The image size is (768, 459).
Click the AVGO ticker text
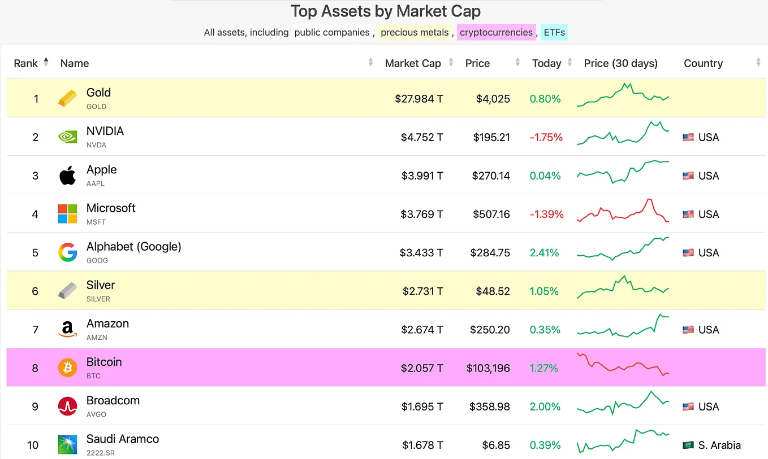click(96, 414)
